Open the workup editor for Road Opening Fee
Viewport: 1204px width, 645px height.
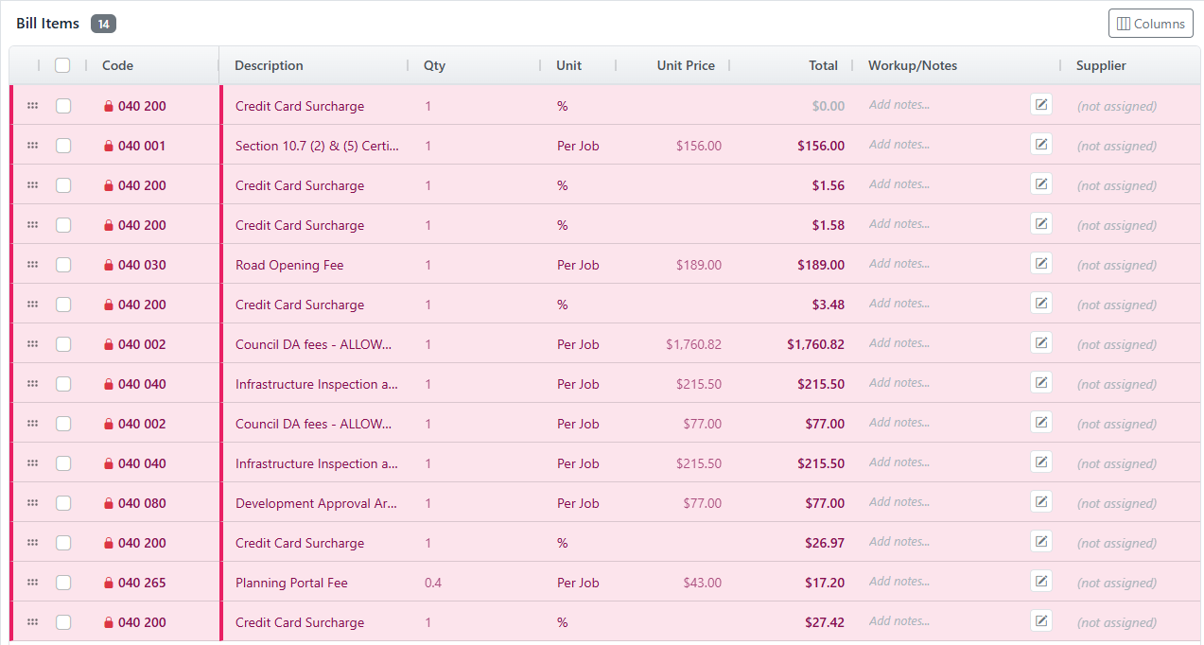click(1041, 263)
